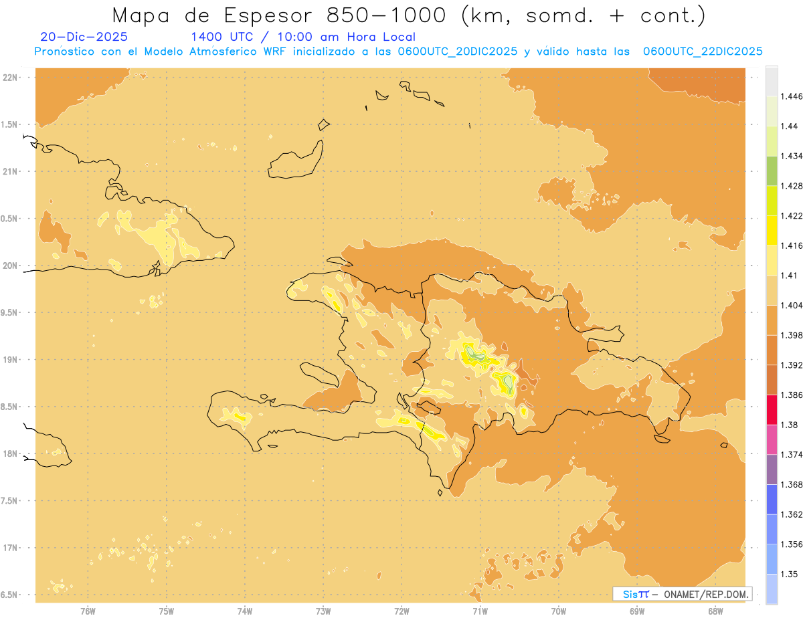Click the '73W' longitude label
803x620 pixels.
pos(323,612)
